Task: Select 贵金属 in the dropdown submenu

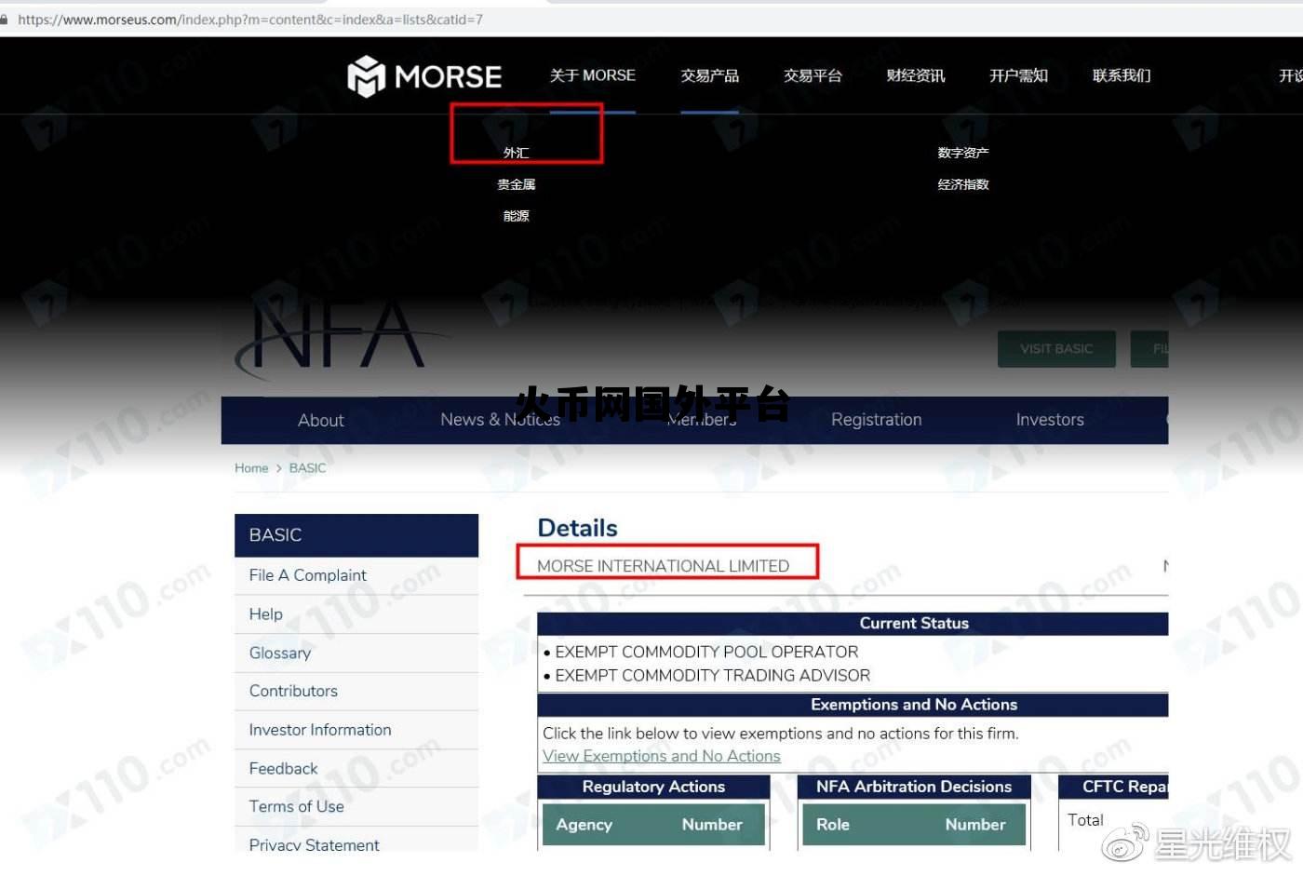Action: [x=516, y=184]
